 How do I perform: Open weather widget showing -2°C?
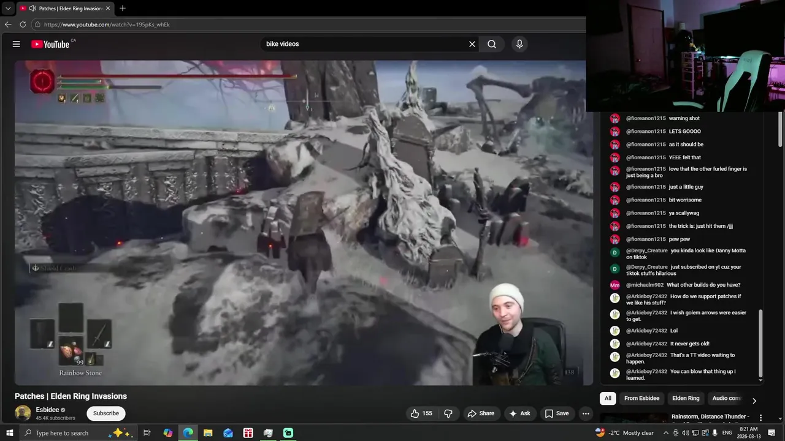click(626, 433)
